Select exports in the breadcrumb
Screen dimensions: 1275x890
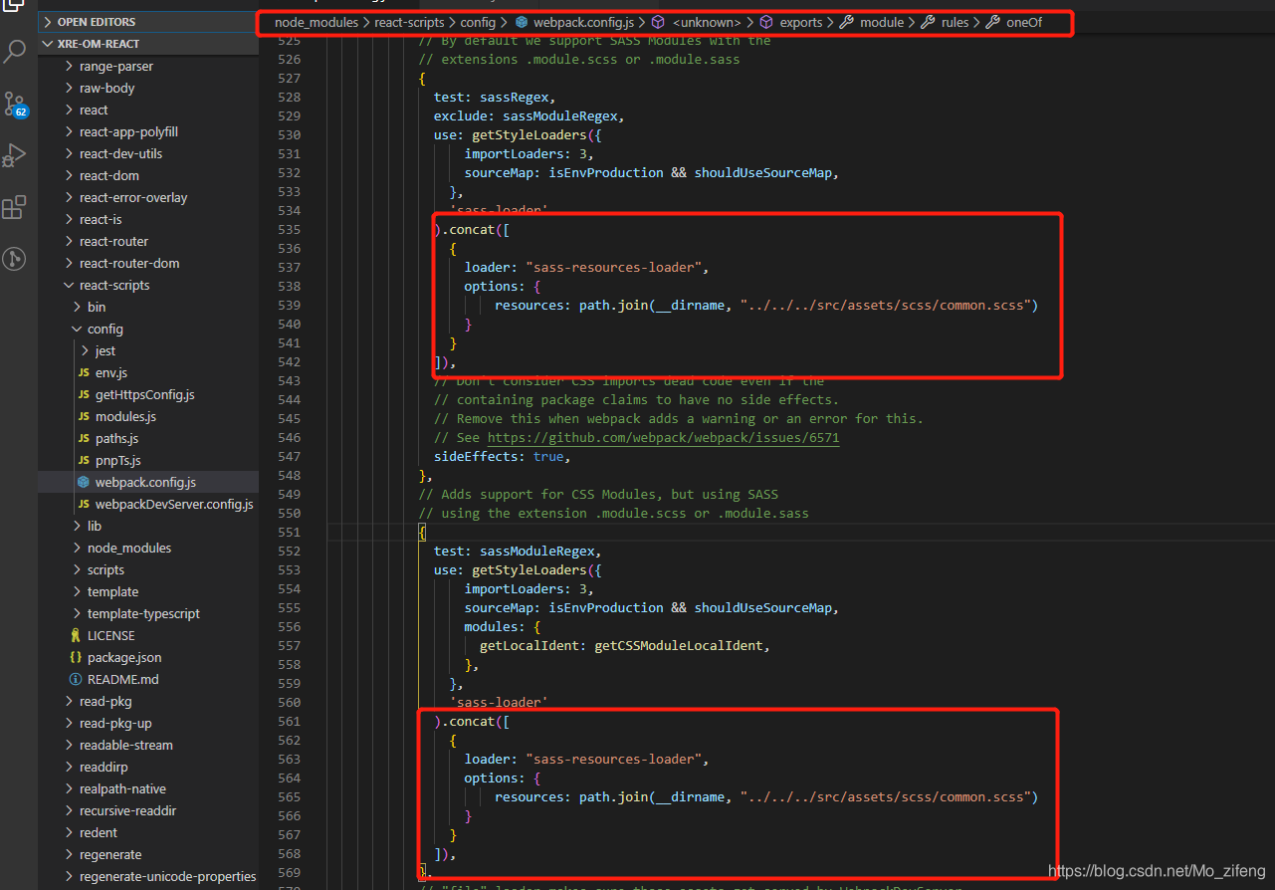[x=801, y=22]
